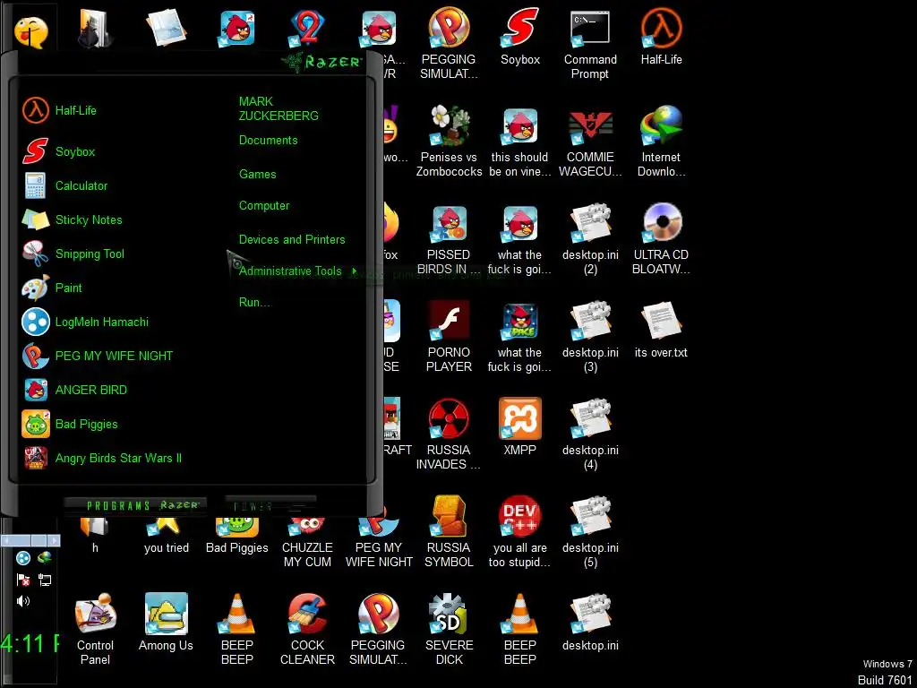Select the Half-Life desktop shortcut
This screenshot has width=917, height=688.
662,37
